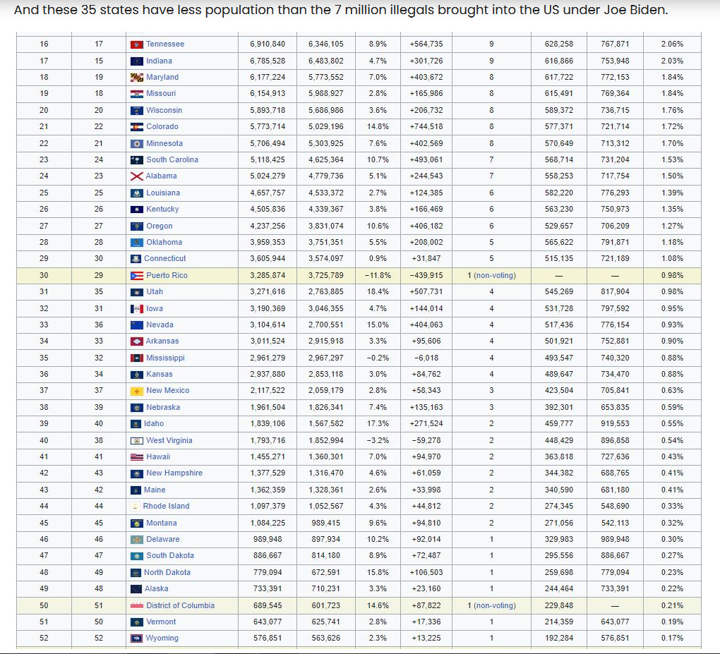The height and width of the screenshot is (654, 720).
Task: Select Nevada share value 0.93%
Action: [x=672, y=325]
